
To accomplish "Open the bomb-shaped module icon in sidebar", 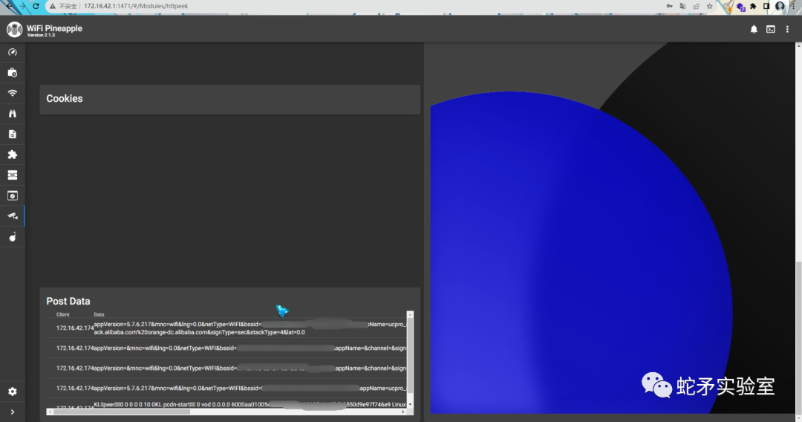I will [13, 237].
